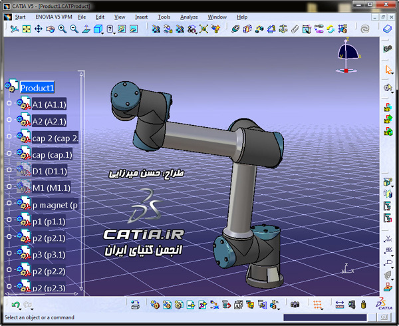Viewport: 399px width, 326px height.
Task: Toggle the Hide/Show icon
Action: click(122, 29)
